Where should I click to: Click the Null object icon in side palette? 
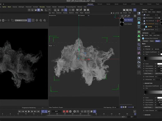click(139, 13)
